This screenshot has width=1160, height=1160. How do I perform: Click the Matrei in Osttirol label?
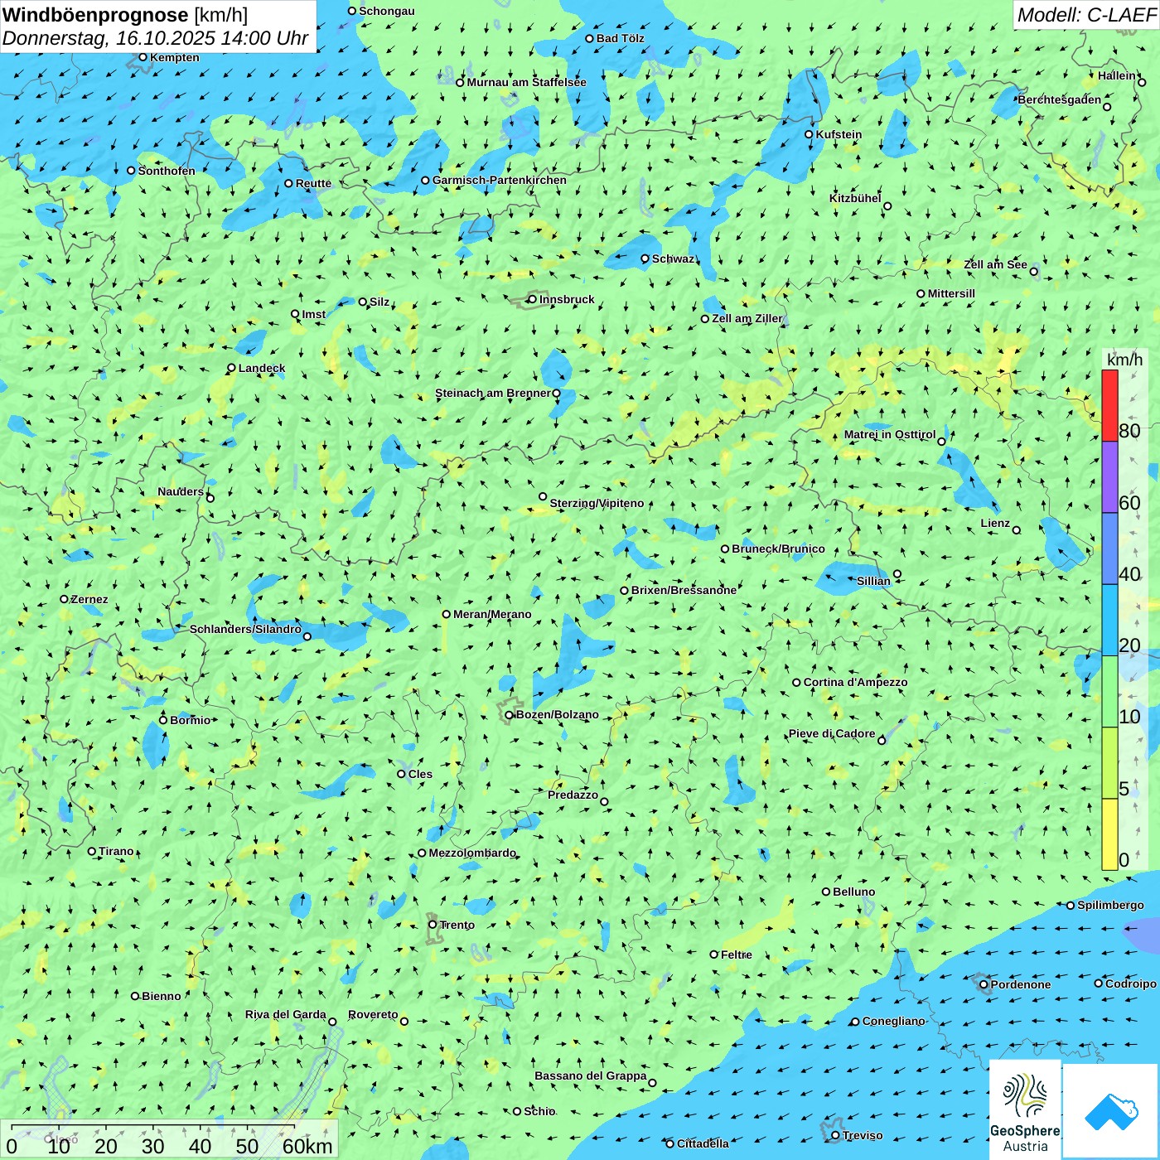pos(890,434)
